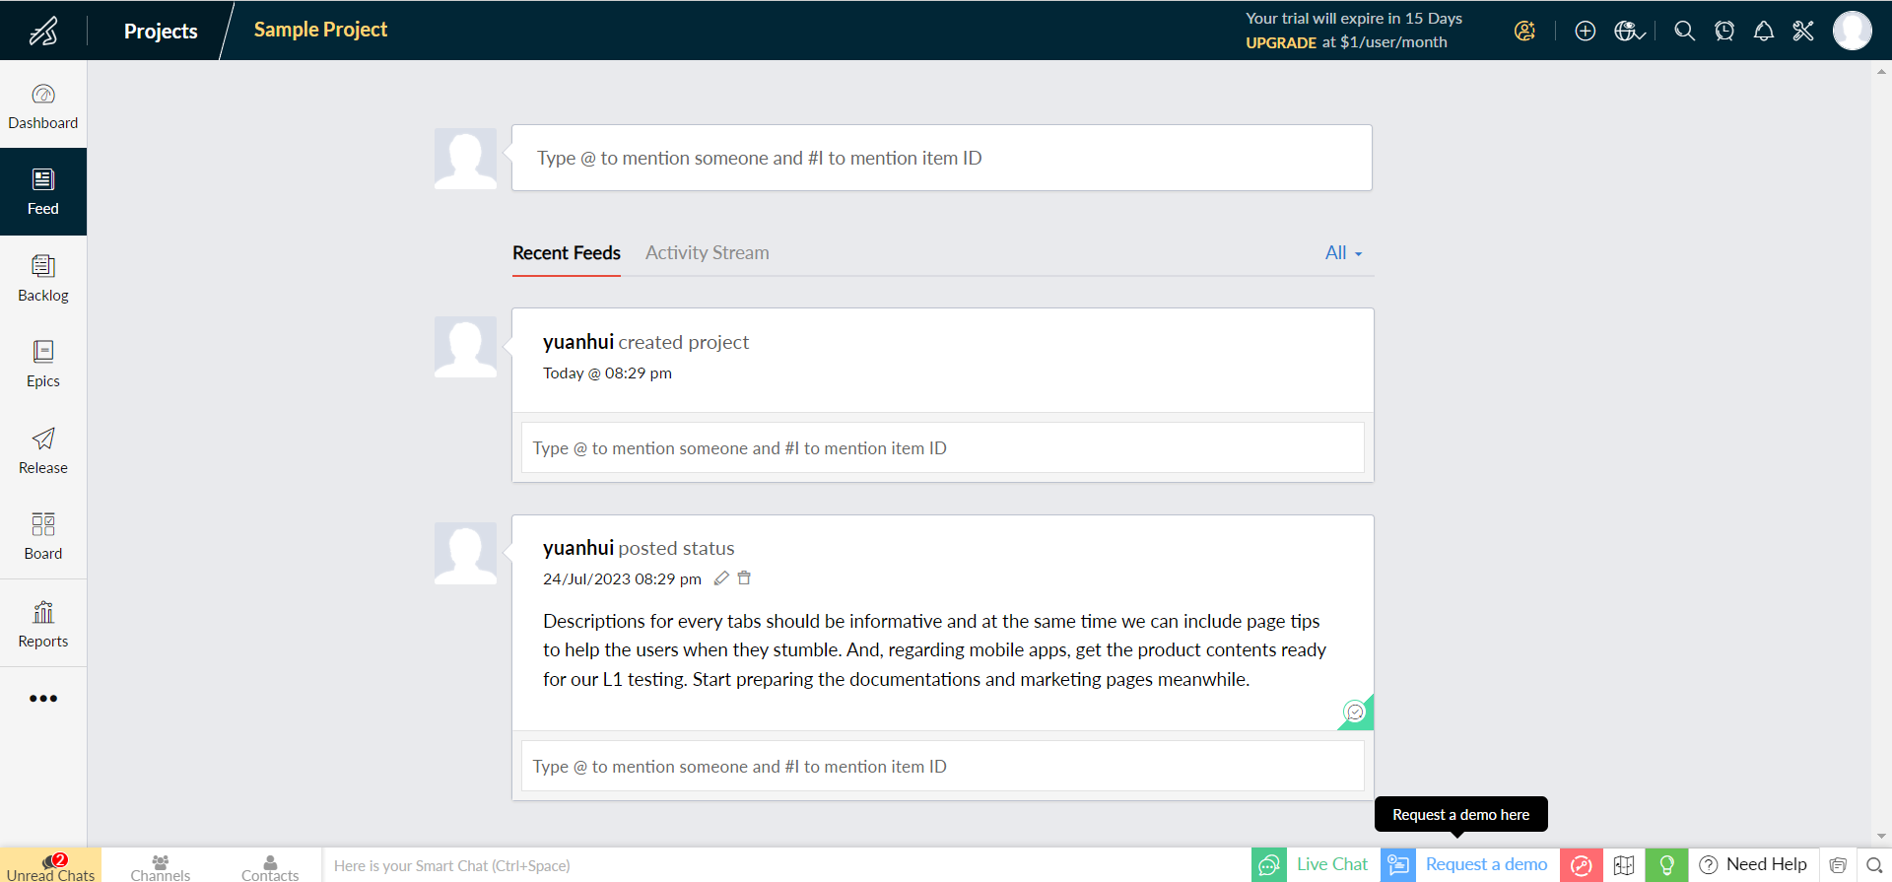
Task: Open the globe icon dropdown in header
Action: pyautogui.click(x=1629, y=32)
